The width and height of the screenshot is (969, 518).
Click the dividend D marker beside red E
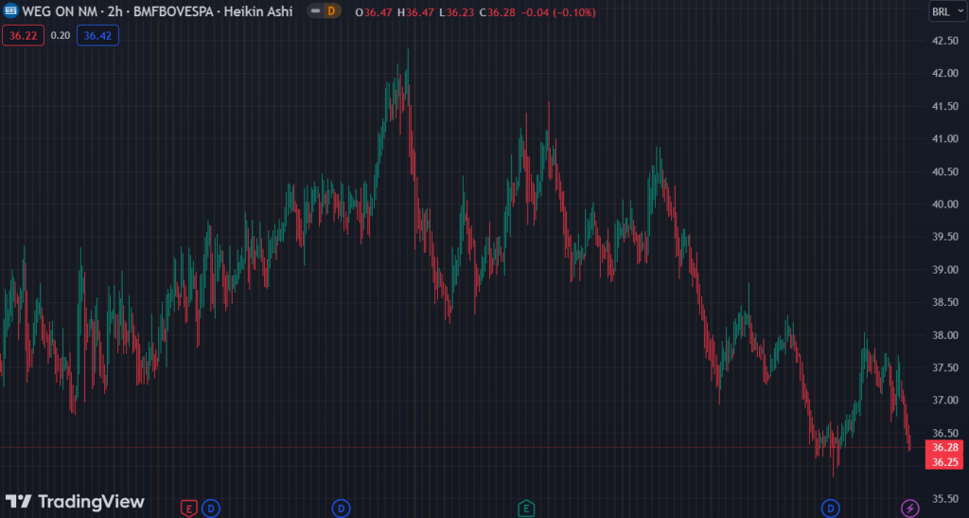point(211,509)
